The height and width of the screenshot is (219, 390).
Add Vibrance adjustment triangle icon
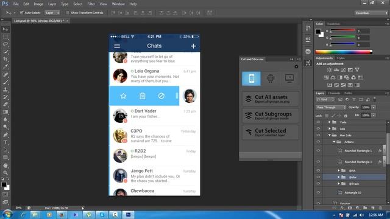coord(357,70)
